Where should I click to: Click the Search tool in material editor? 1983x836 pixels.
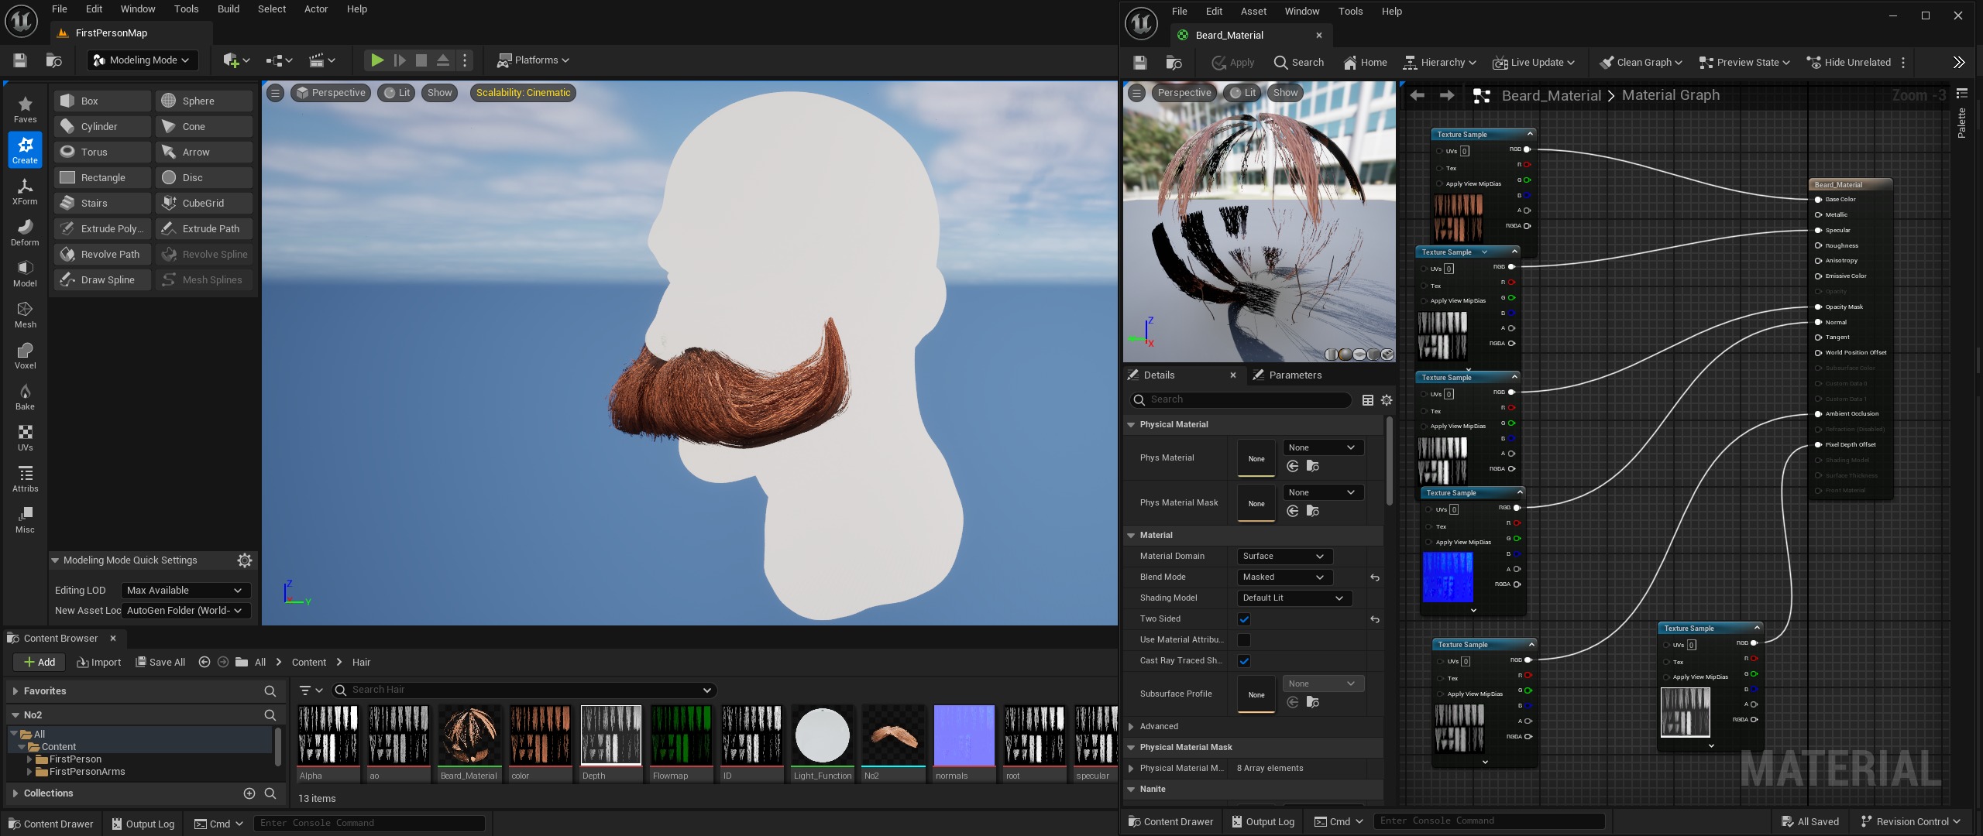point(1299,62)
